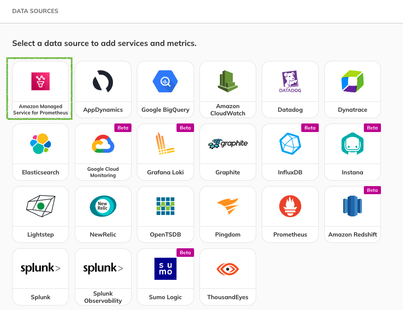Select the NewRelic tile
The width and height of the screenshot is (403, 310).
[x=103, y=214]
